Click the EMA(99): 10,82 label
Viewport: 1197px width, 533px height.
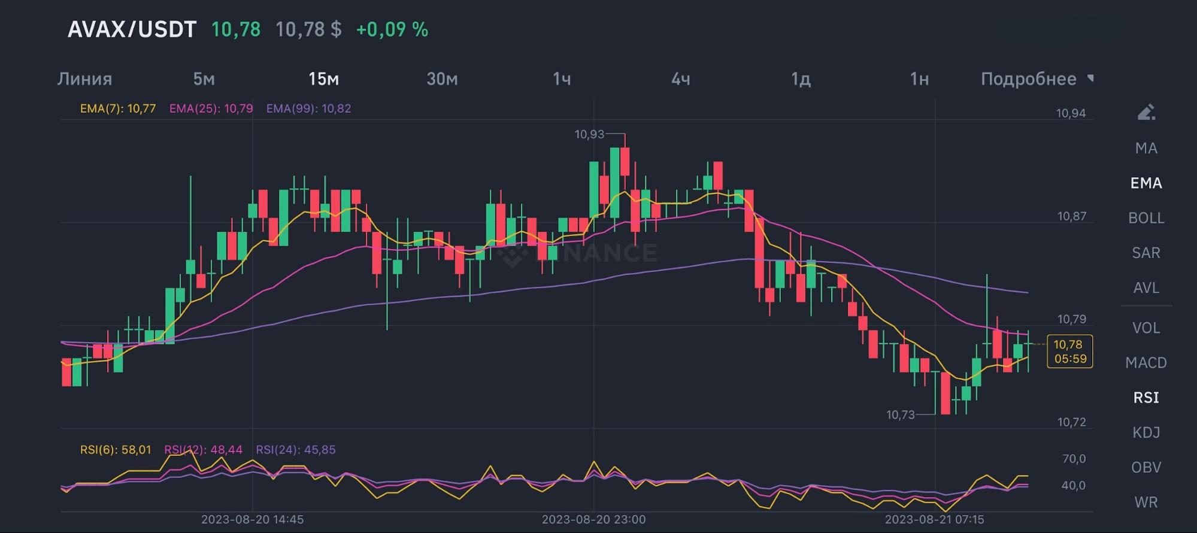pyautogui.click(x=308, y=108)
